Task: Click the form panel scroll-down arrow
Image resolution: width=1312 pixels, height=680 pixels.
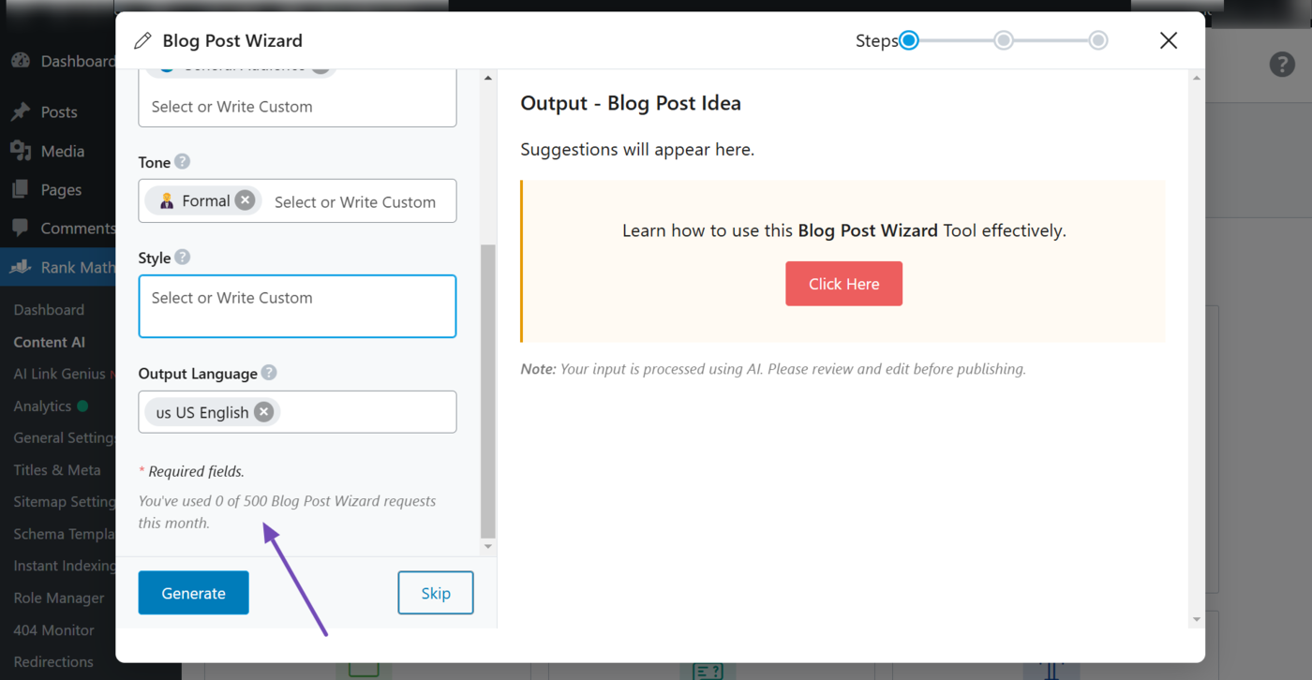Action: (x=488, y=546)
